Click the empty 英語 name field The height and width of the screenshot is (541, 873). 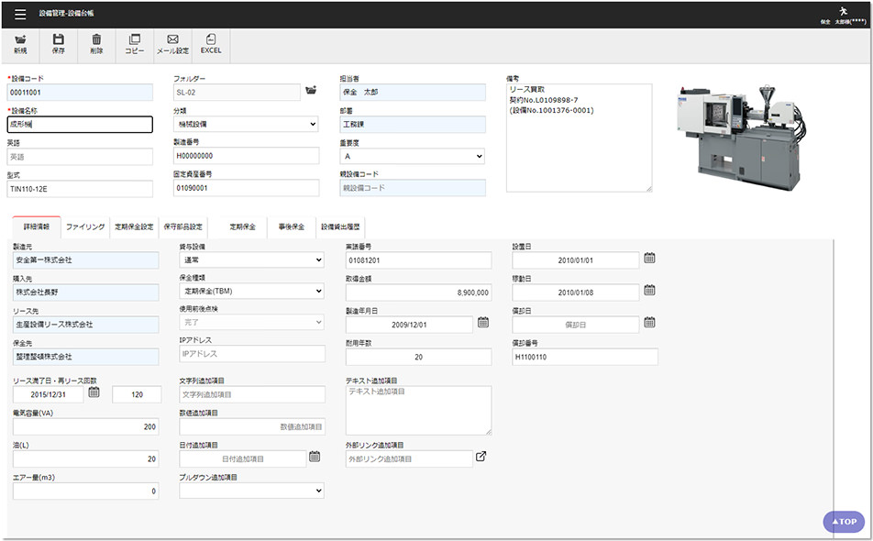pos(80,157)
